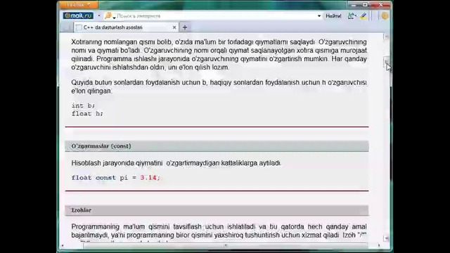The height and width of the screenshot is (253, 450).
Task: Click the horizontal scrollbar right arrow
Action: (x=379, y=245)
